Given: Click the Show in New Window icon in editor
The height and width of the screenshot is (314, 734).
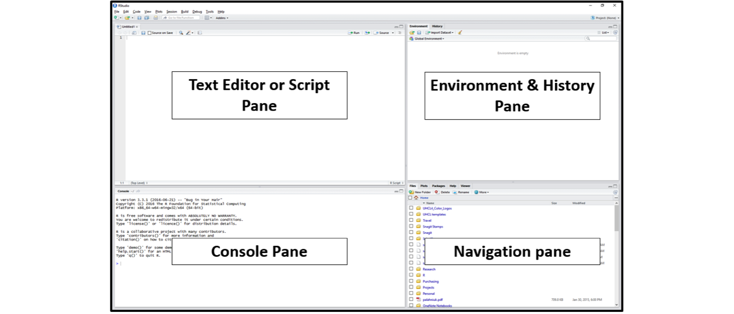Looking at the screenshot, I should click(134, 33).
